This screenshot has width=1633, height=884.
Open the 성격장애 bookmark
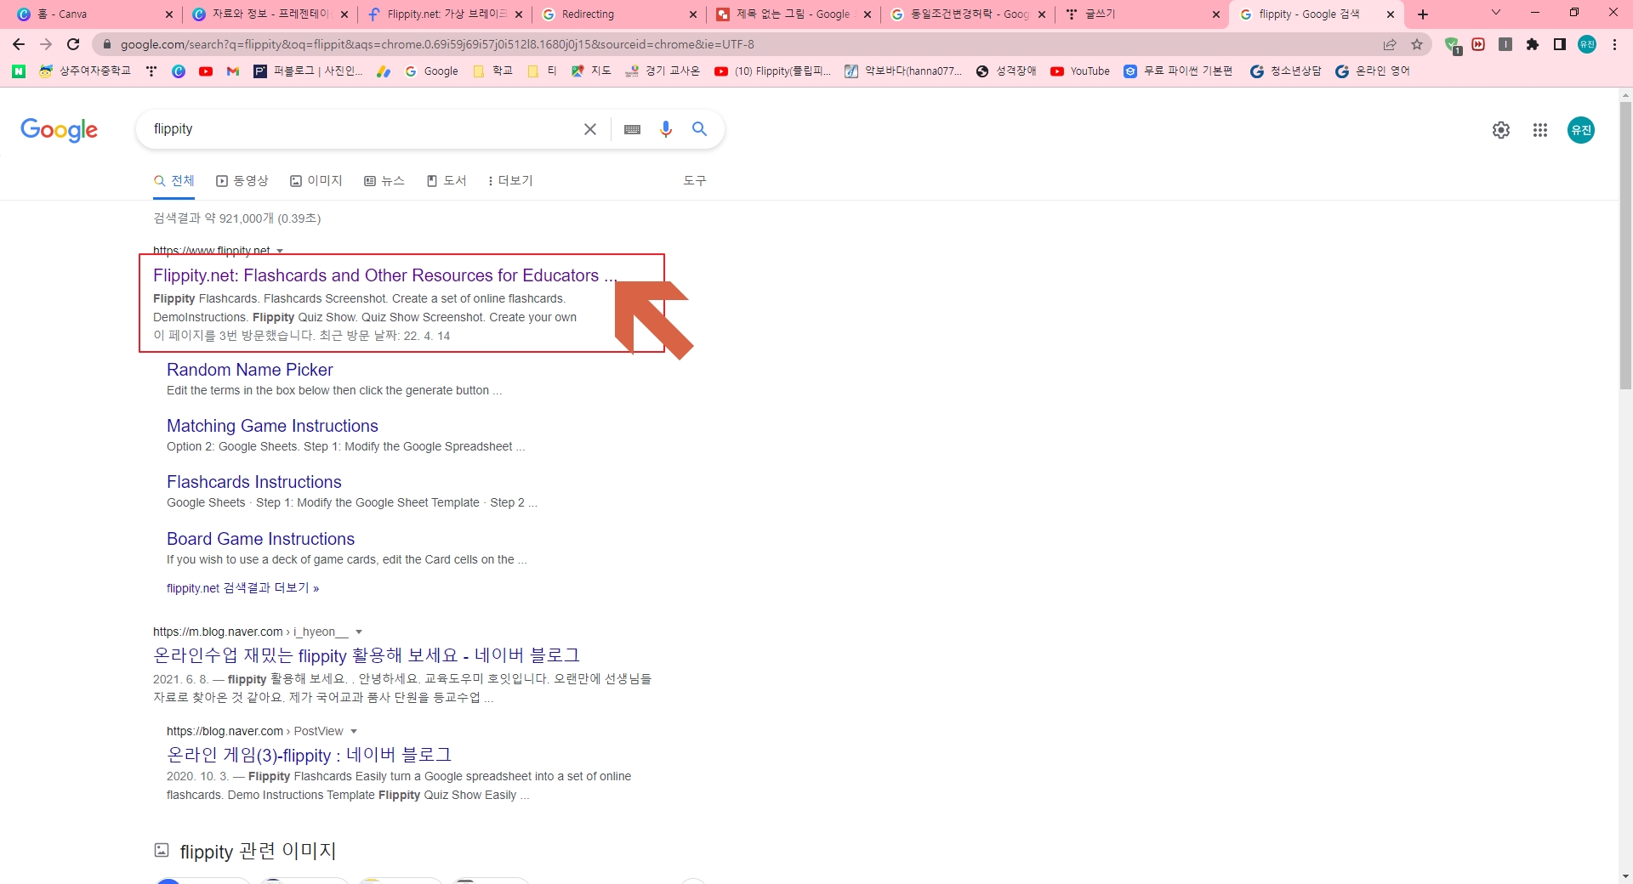point(1006,71)
